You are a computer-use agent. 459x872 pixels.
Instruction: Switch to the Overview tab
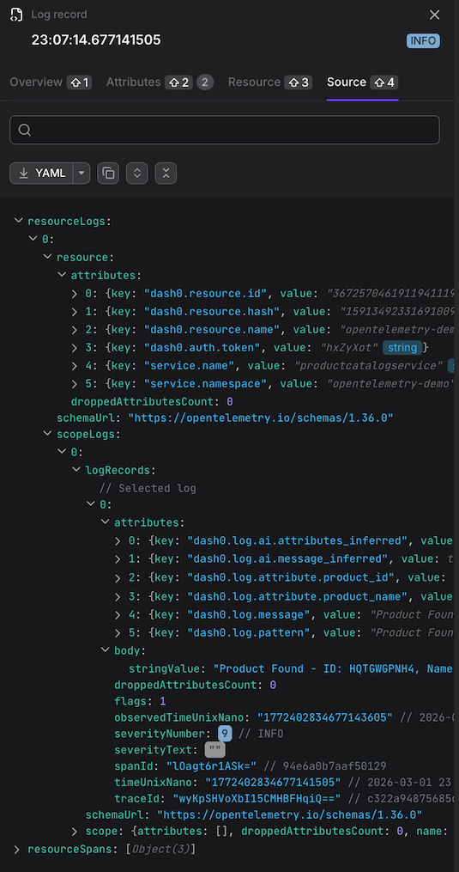pyautogui.click(x=50, y=82)
